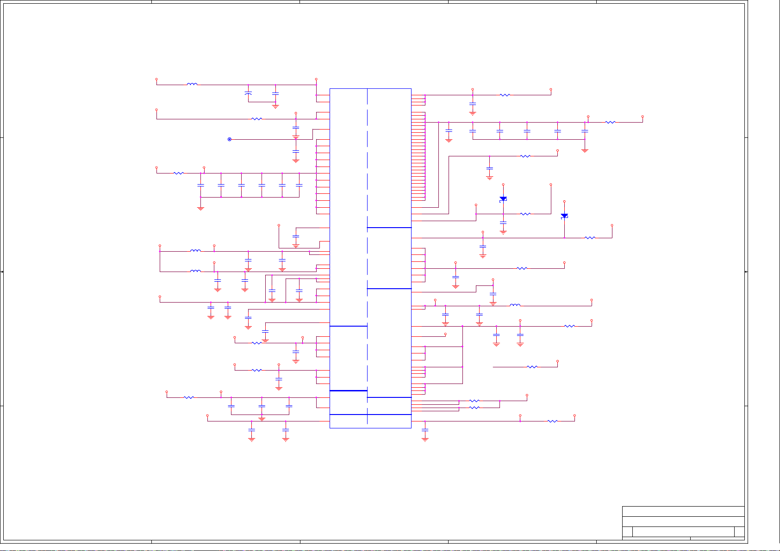Select the Schottky diode with no capacitor beneath
Image resolution: width=780 pixels, height=551 pixels.
coord(564,216)
